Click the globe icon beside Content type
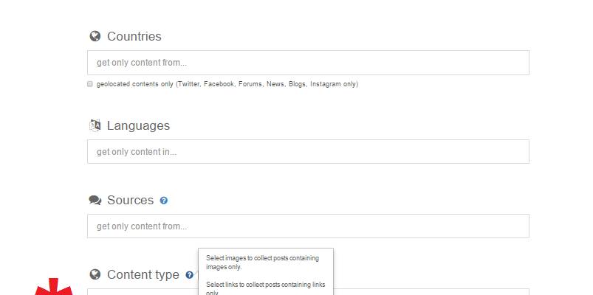Viewport: 593px width, 295px height. click(x=95, y=274)
